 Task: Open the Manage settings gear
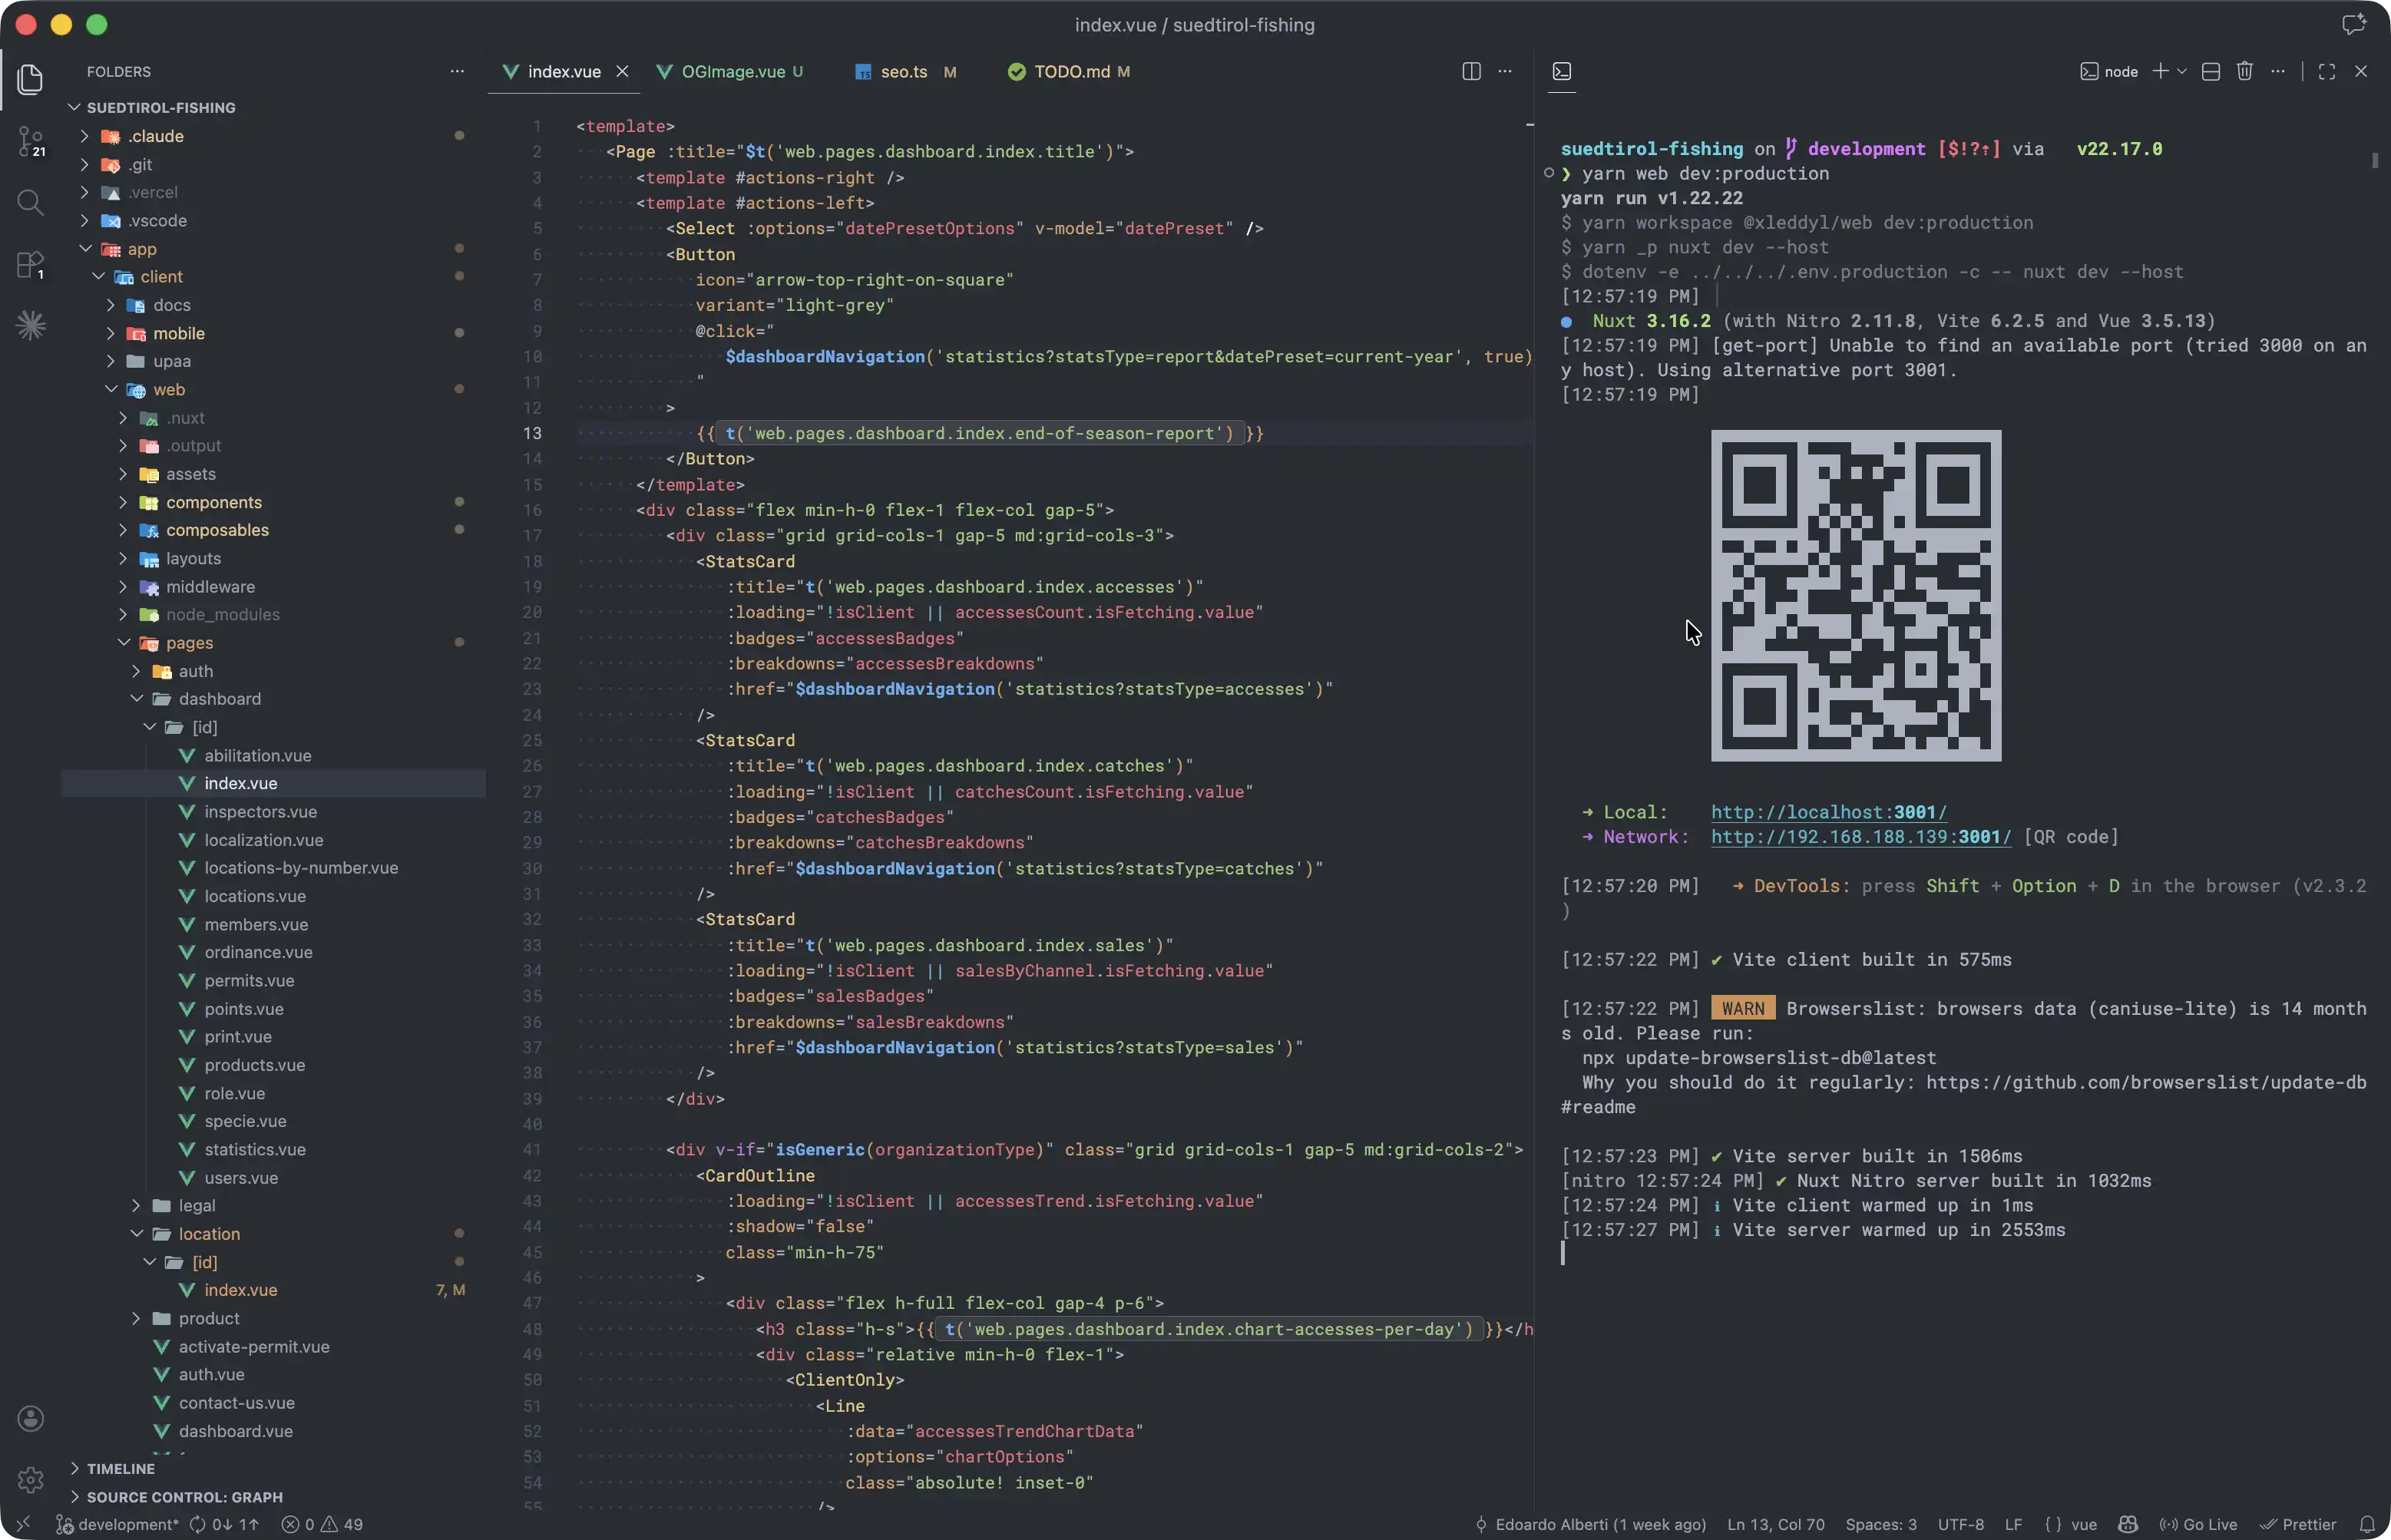coord(31,1479)
